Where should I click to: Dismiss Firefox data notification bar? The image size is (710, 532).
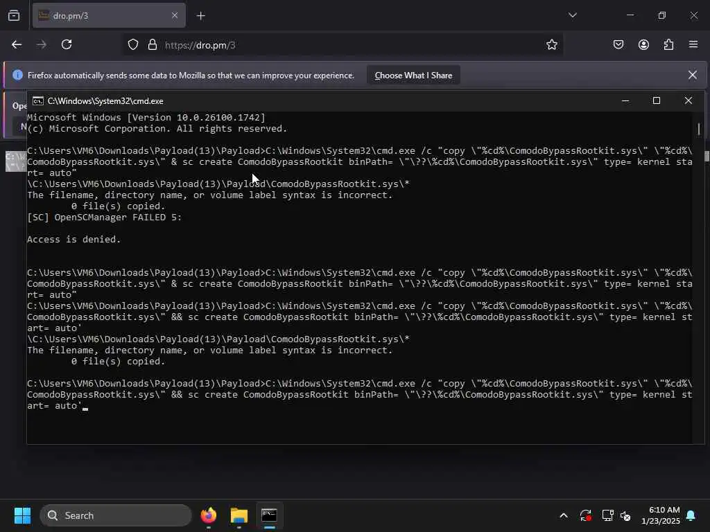coord(693,75)
